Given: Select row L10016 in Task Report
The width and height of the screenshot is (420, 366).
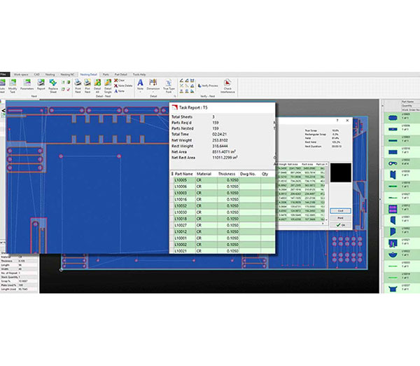Looking at the screenshot, I should click(x=223, y=199).
